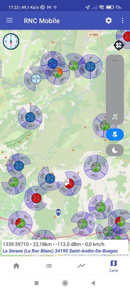Select blue tower with 315° and 50° sectors
The height and width of the screenshot is (291, 130).
tap(52, 63)
